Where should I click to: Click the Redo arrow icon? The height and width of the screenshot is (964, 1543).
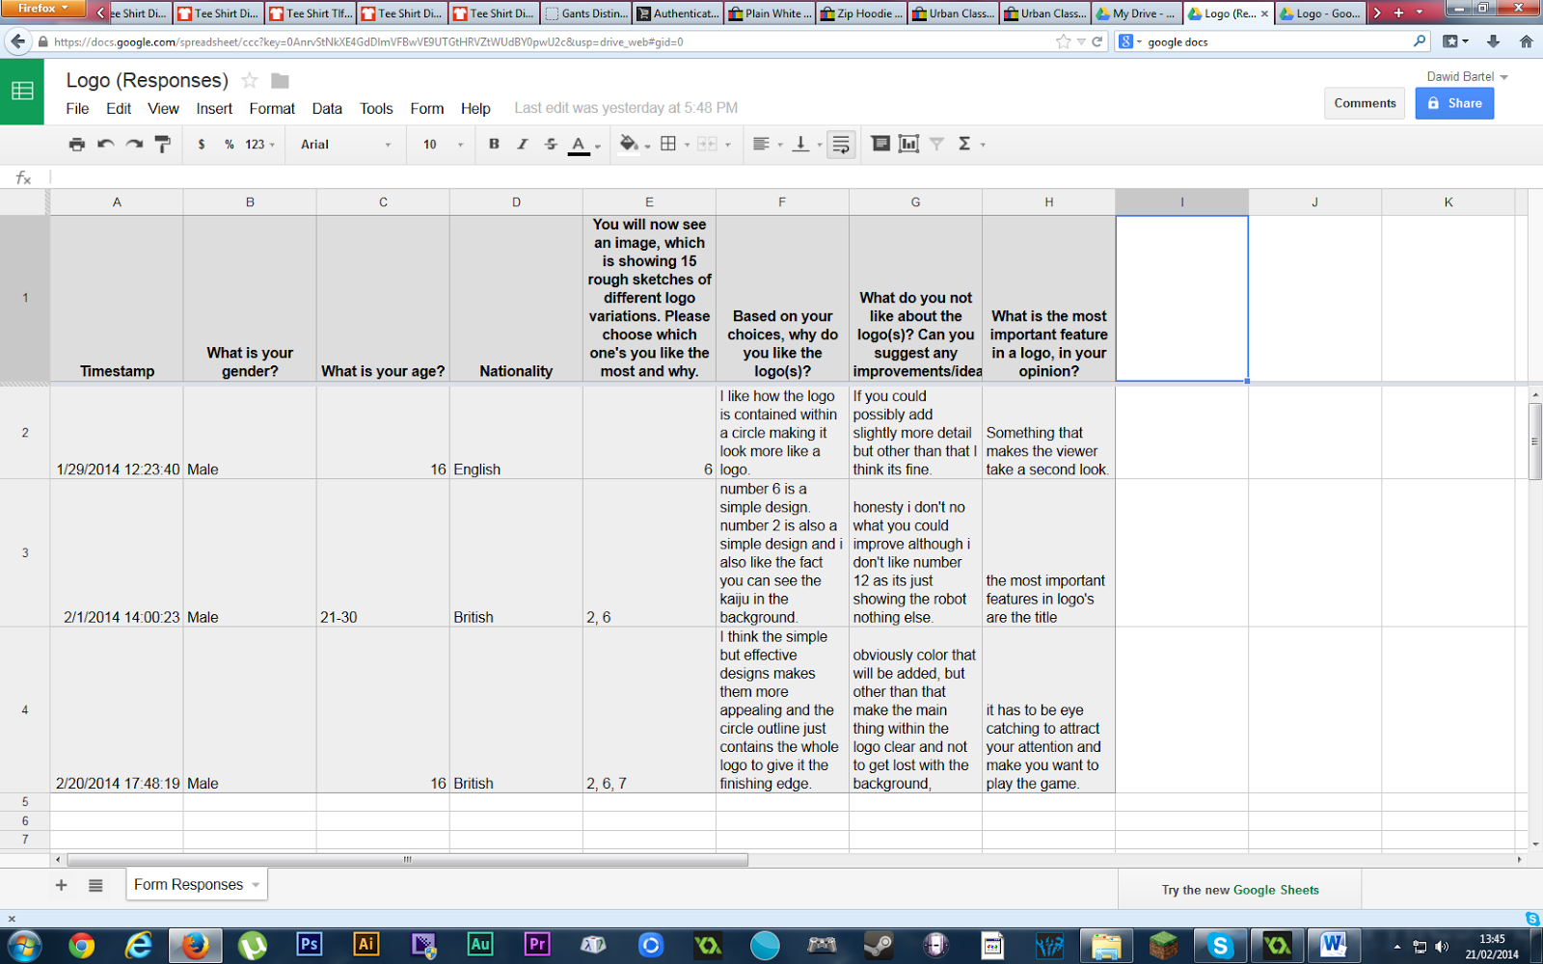134,144
